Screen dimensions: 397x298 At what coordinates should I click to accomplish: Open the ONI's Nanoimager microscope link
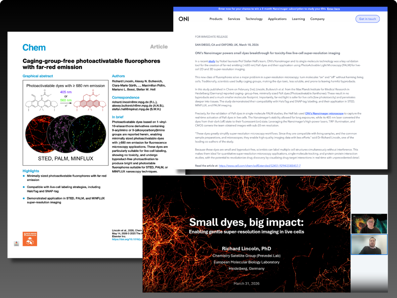(x=324, y=114)
